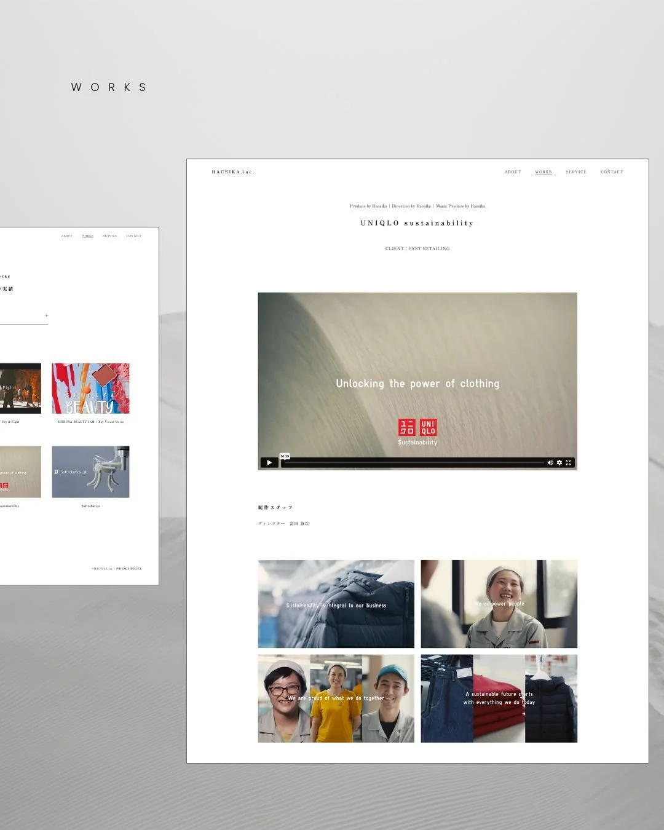Image resolution: width=664 pixels, height=830 pixels.
Task: Click the director credit line 'ディレクター'
Action: click(x=283, y=524)
